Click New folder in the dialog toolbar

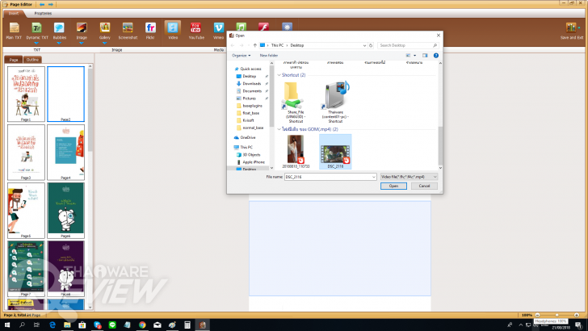[269, 56]
